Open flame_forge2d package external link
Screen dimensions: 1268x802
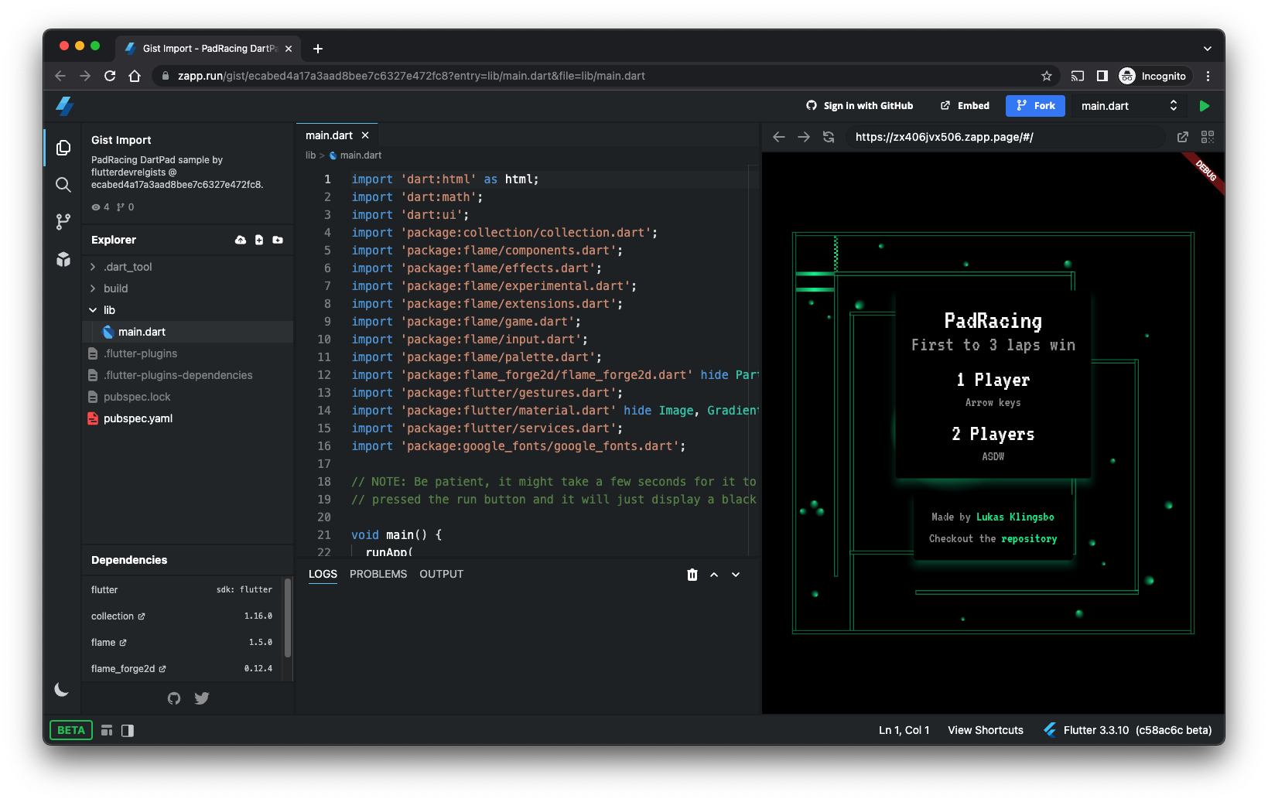pos(162,669)
